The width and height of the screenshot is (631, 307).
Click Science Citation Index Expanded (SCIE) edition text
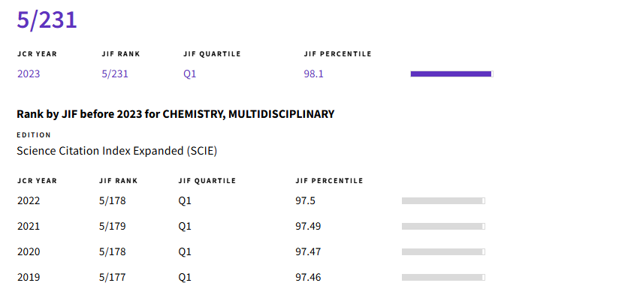[116, 150]
